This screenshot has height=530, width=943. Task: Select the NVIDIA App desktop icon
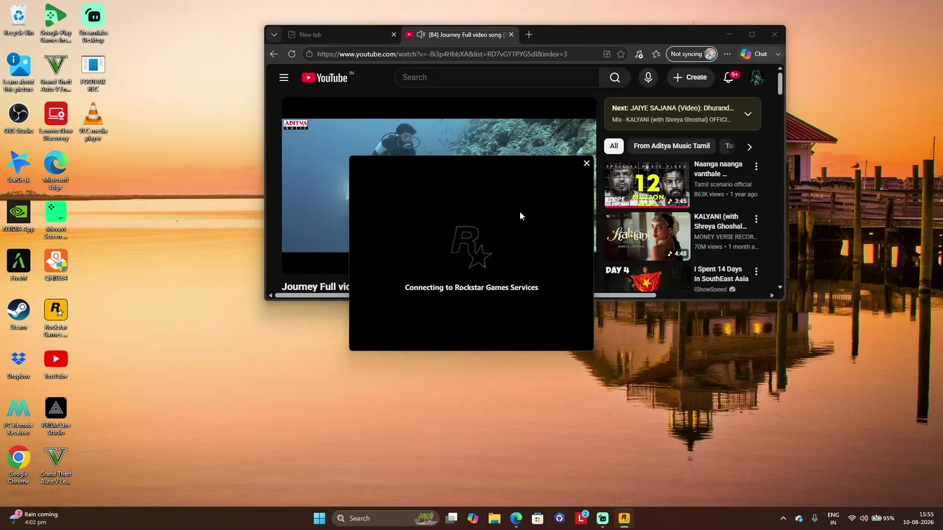18,217
